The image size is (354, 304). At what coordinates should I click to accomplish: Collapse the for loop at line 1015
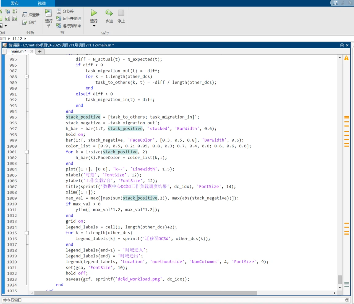[x=27, y=233]
